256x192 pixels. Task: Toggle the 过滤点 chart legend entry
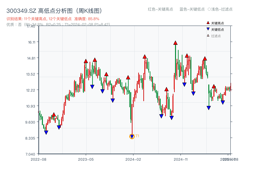(x=214, y=36)
